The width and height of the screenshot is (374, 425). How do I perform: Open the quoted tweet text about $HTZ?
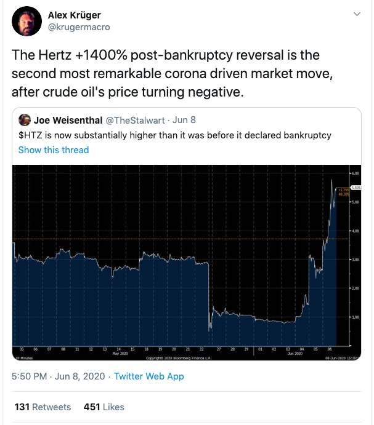click(174, 135)
